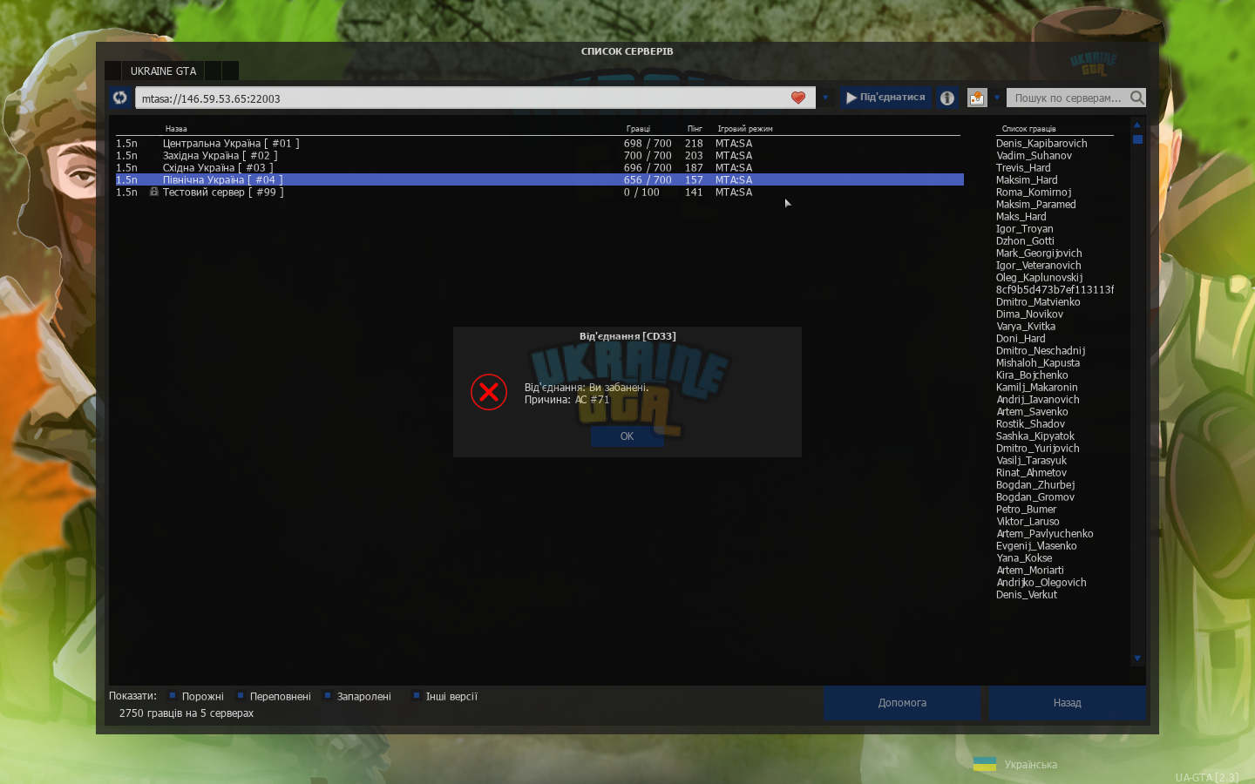Click player Yana_Kokse in player list
Image resolution: width=1255 pixels, height=784 pixels.
[x=1024, y=558]
